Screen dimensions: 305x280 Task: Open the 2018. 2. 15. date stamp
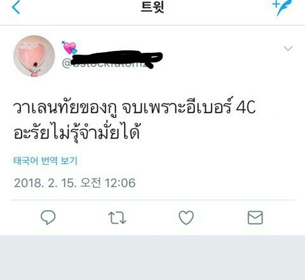(45, 183)
